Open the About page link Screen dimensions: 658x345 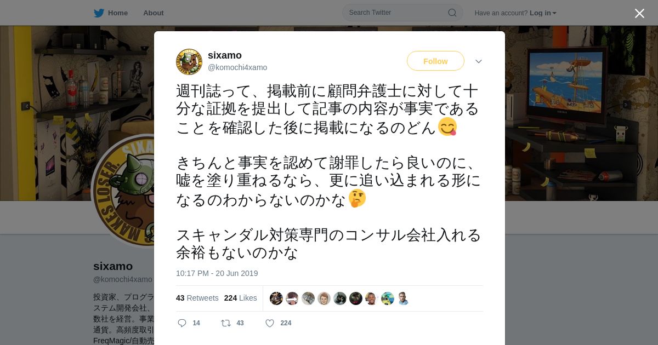click(153, 13)
